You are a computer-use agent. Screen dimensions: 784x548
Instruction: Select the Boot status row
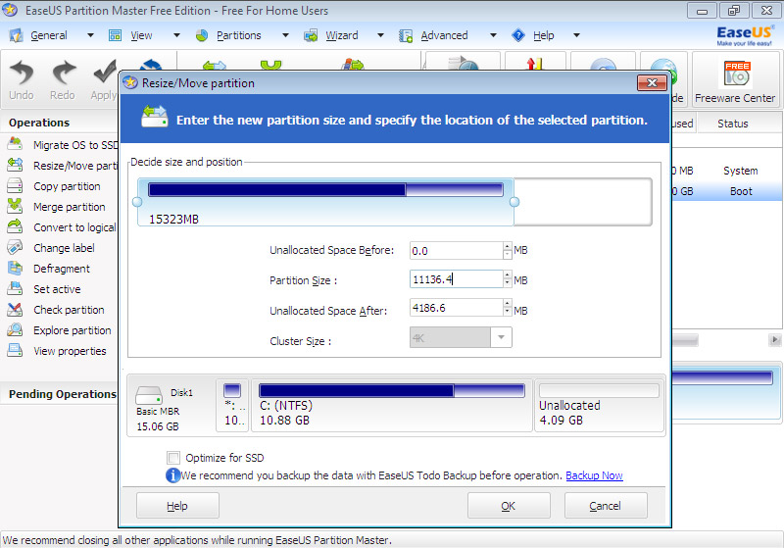tap(741, 191)
